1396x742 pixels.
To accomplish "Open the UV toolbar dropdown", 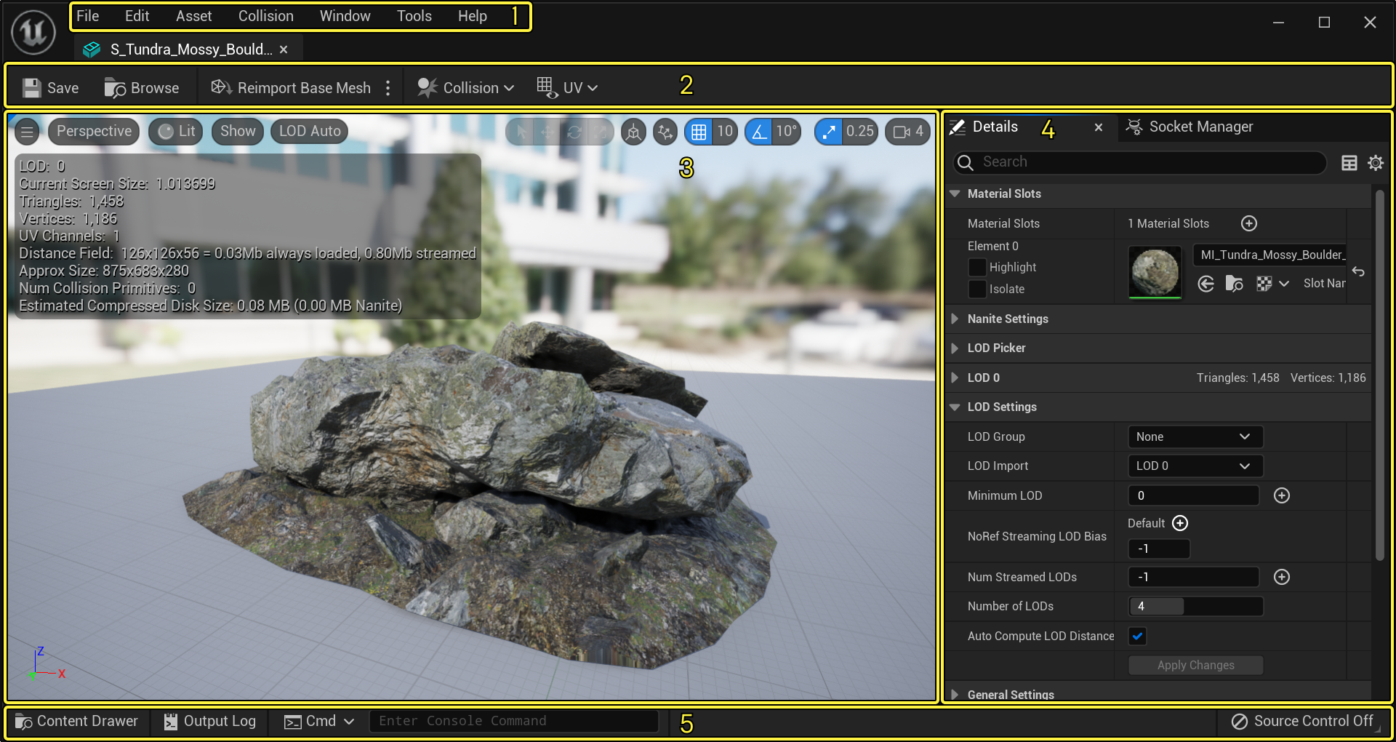I will (567, 88).
